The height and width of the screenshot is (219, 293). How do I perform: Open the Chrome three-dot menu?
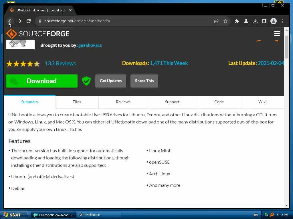(283, 21)
